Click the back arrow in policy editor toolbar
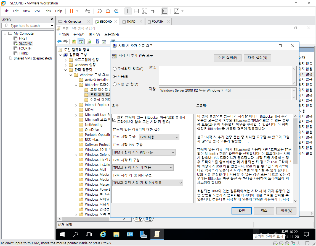Image resolution: width=316 pixels, height=246 pixels. click(59, 42)
